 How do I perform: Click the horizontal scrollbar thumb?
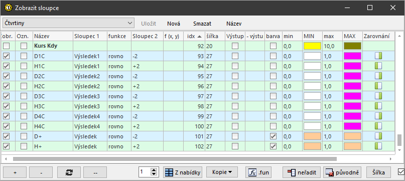[x=175, y=159]
